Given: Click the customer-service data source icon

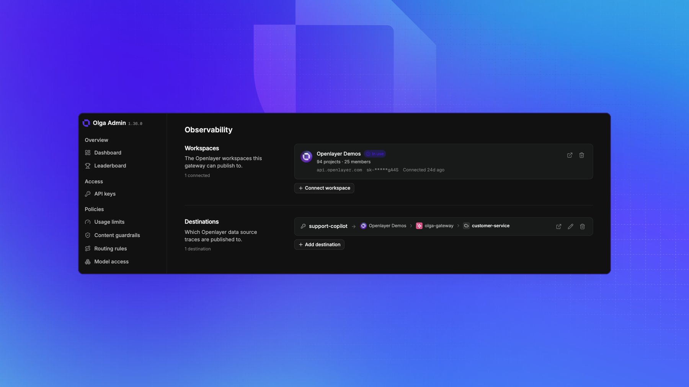Looking at the screenshot, I should click(466, 226).
